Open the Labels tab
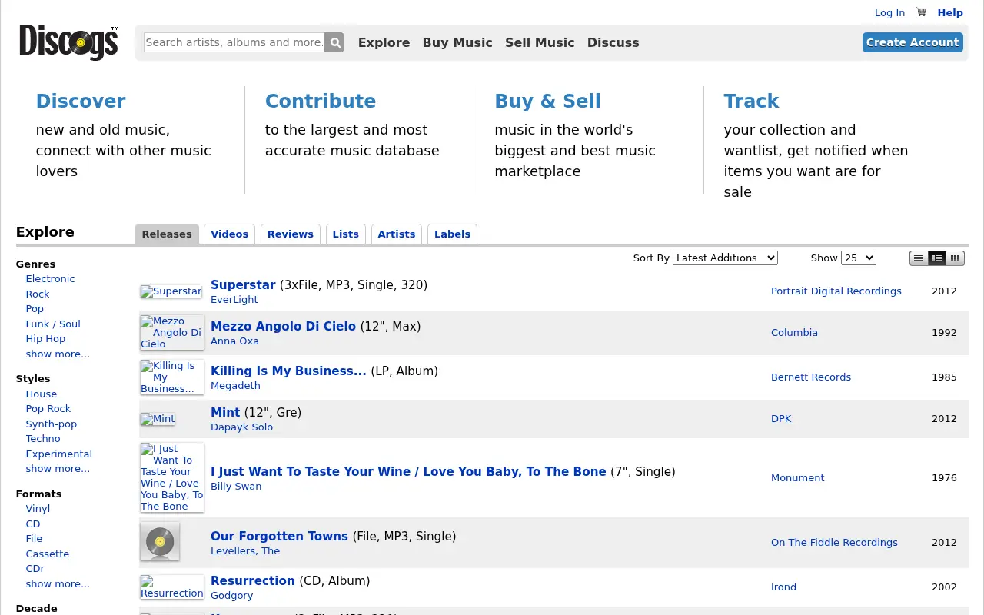This screenshot has height=615, width=984. pos(452,234)
